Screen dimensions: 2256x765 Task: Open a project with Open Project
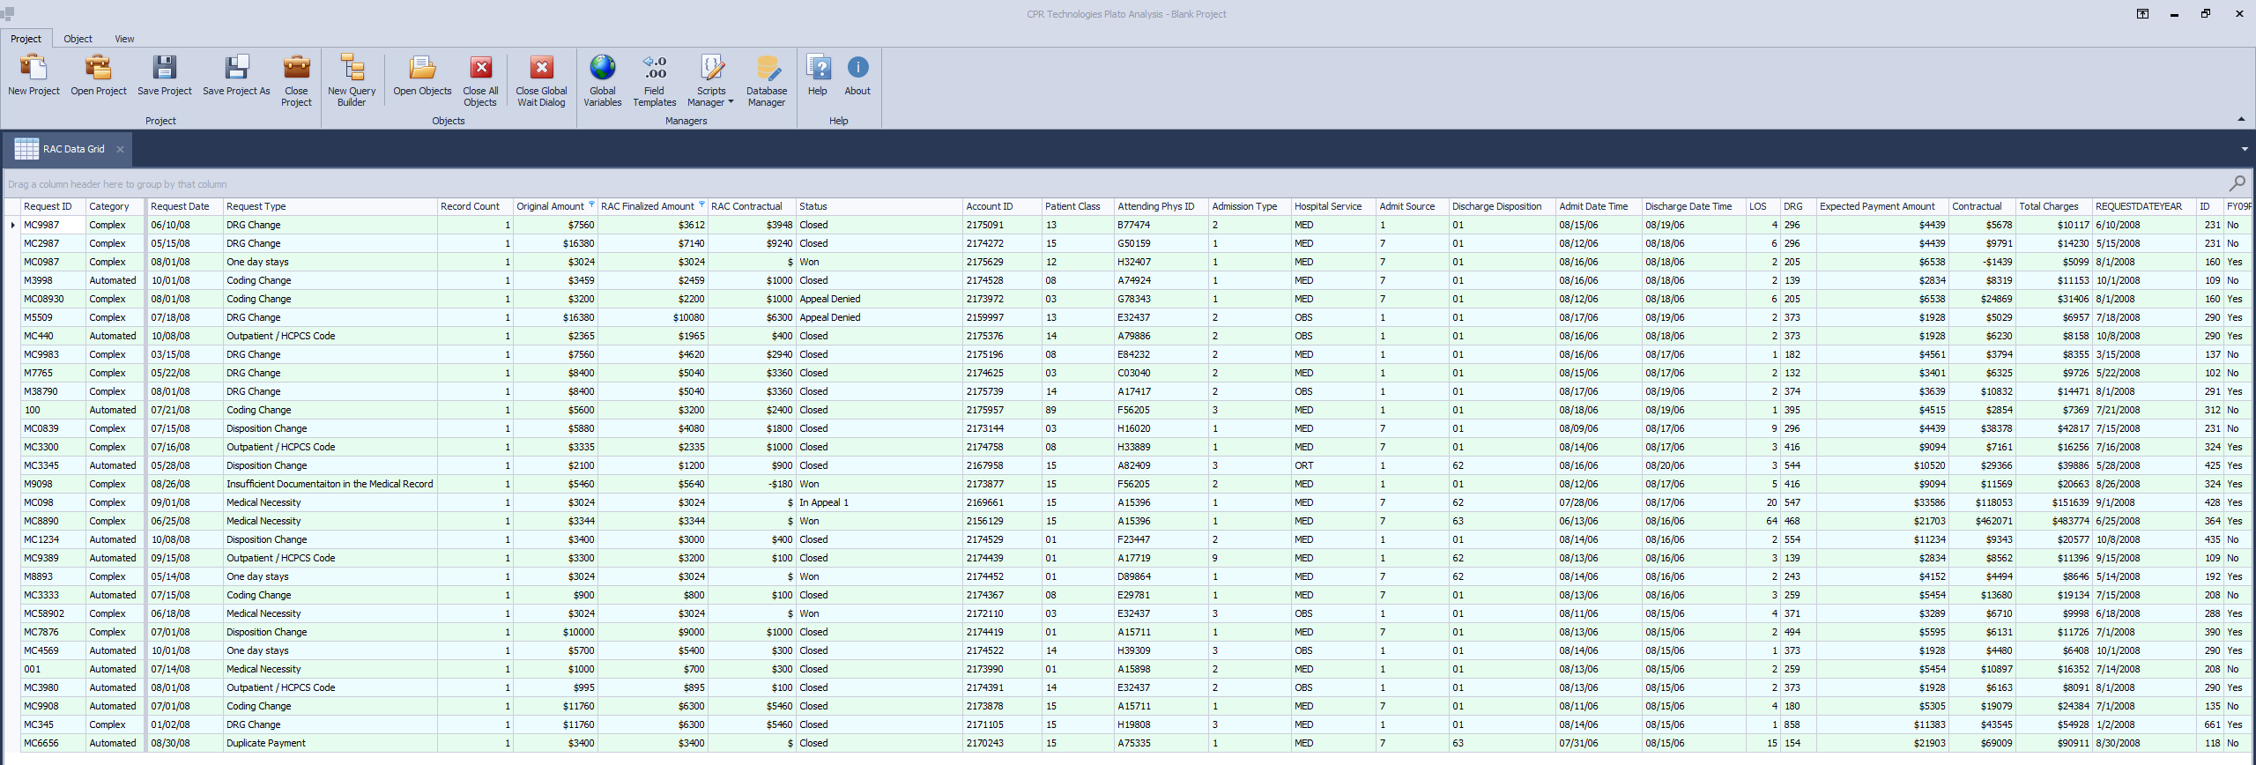[x=99, y=76]
